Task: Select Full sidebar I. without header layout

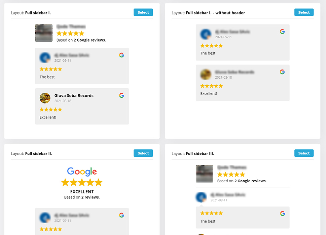Action: [304, 12]
